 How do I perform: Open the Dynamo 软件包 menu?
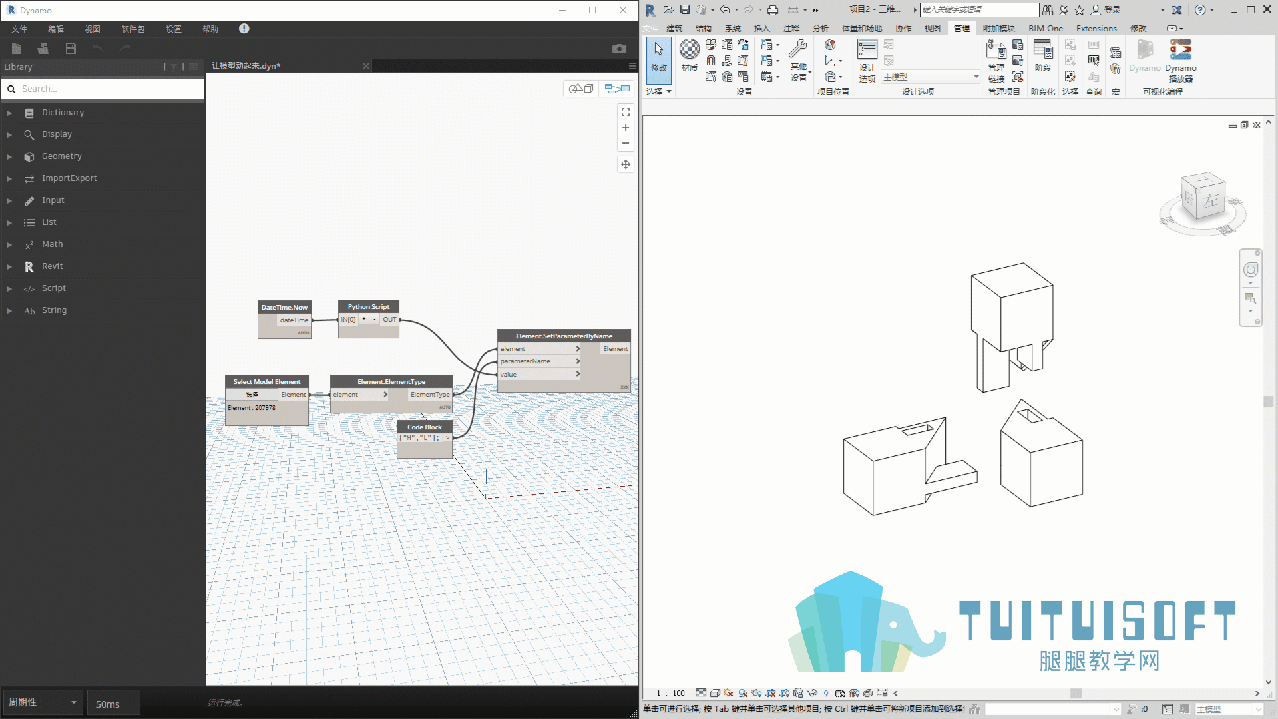132,29
